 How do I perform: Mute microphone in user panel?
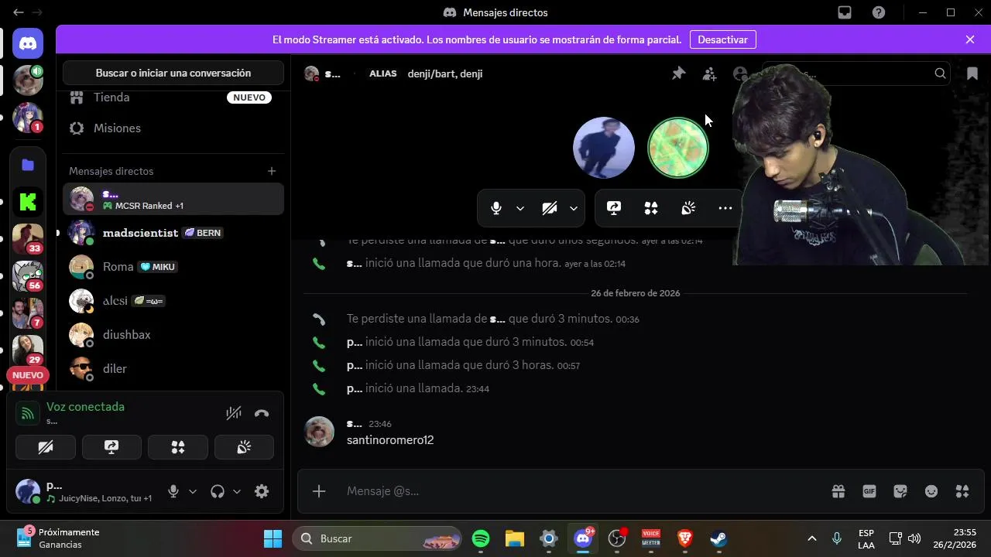coord(173,491)
